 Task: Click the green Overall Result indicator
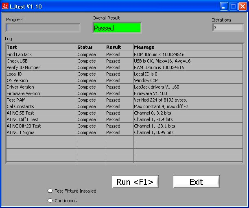(x=117, y=28)
